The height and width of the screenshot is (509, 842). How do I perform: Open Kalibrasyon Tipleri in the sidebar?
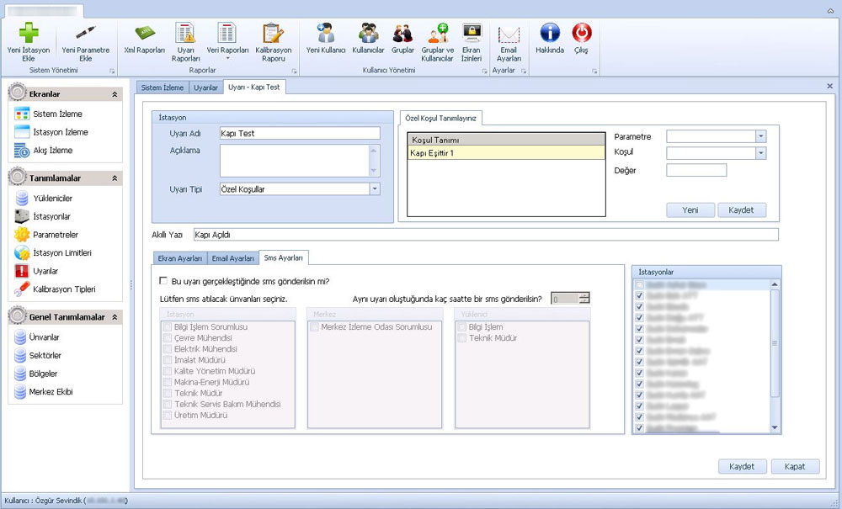[x=64, y=289]
